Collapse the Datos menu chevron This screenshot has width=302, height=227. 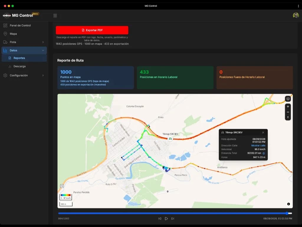click(x=43, y=50)
